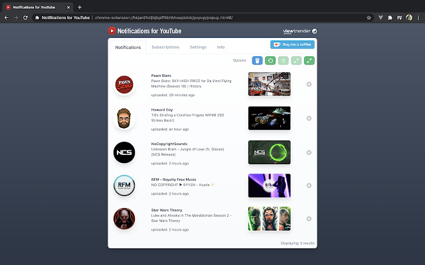Screen dimensions: 425x265
Task: Click the browser address bar URL
Action: [164, 18]
